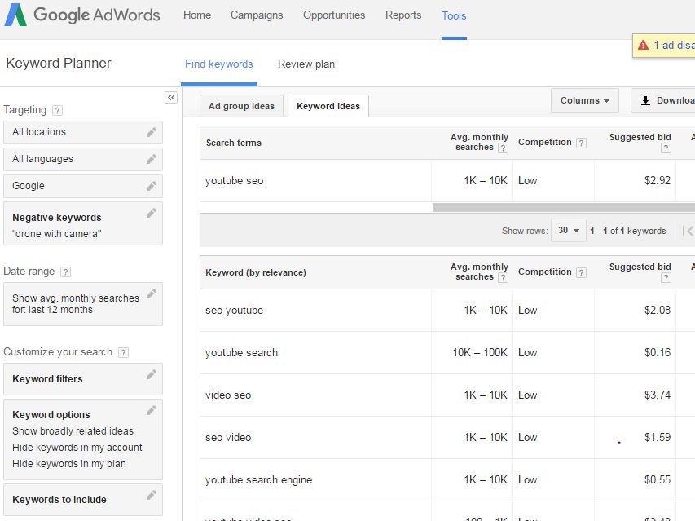
Task: Open the Reports menu
Action: [x=403, y=15]
